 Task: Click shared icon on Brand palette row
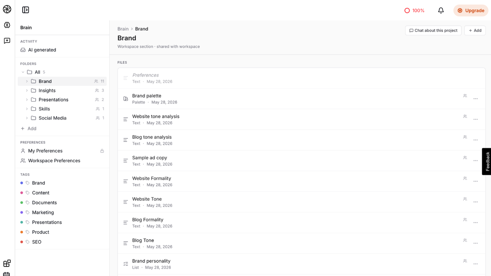[x=465, y=96]
